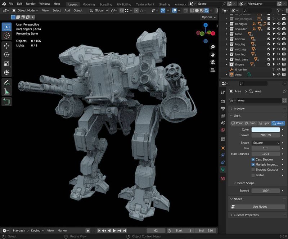Disable the Cast Shadow checkbox

pyautogui.click(x=253, y=159)
